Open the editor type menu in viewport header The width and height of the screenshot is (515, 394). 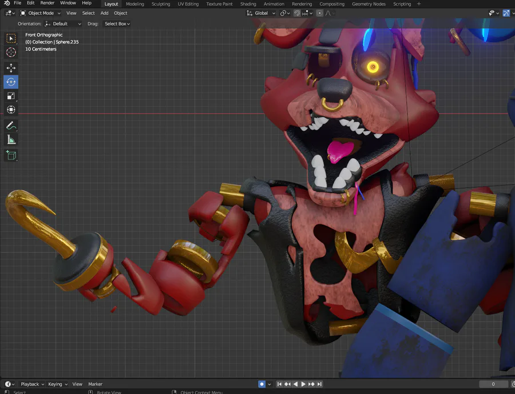tap(10, 13)
